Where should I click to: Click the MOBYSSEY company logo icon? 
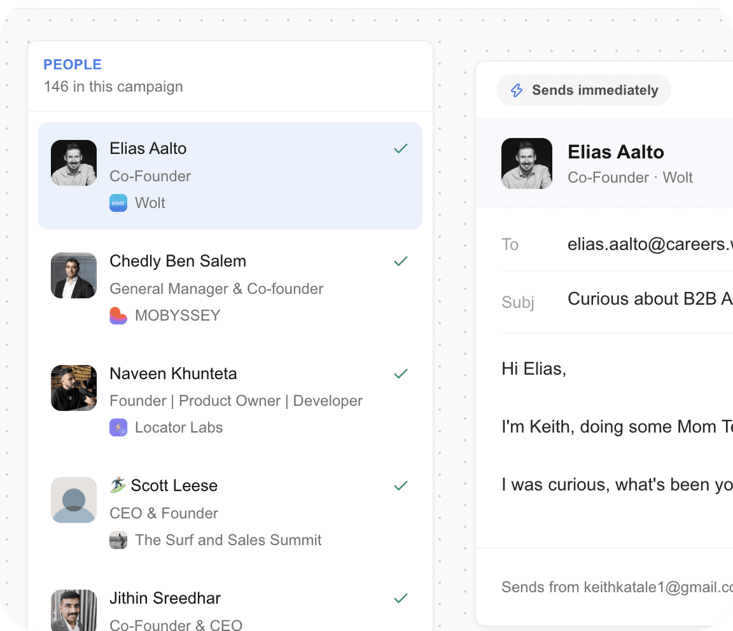pos(118,315)
